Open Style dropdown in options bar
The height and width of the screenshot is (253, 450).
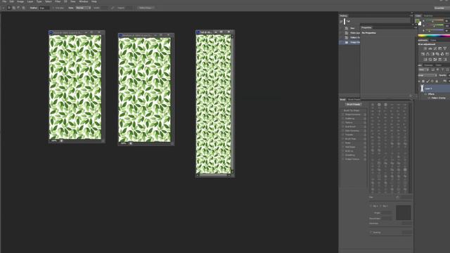(83, 8)
